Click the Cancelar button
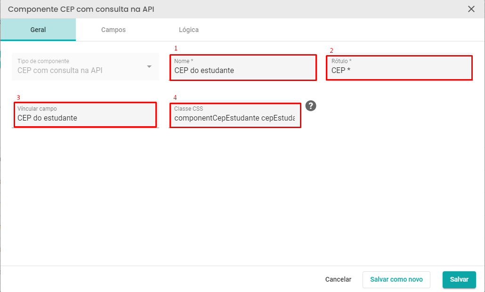 click(x=338, y=279)
